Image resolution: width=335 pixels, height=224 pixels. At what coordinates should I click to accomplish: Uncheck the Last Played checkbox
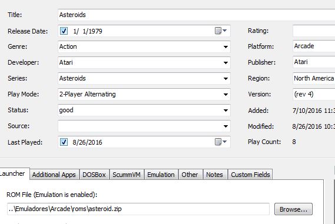[x=64, y=142]
